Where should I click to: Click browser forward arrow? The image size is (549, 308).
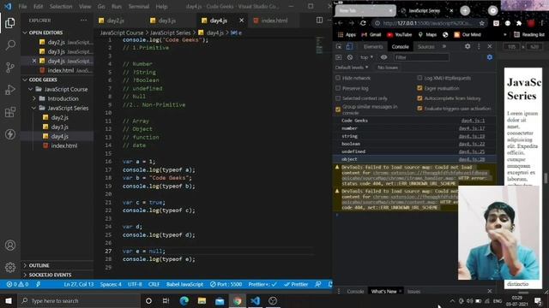(351, 23)
